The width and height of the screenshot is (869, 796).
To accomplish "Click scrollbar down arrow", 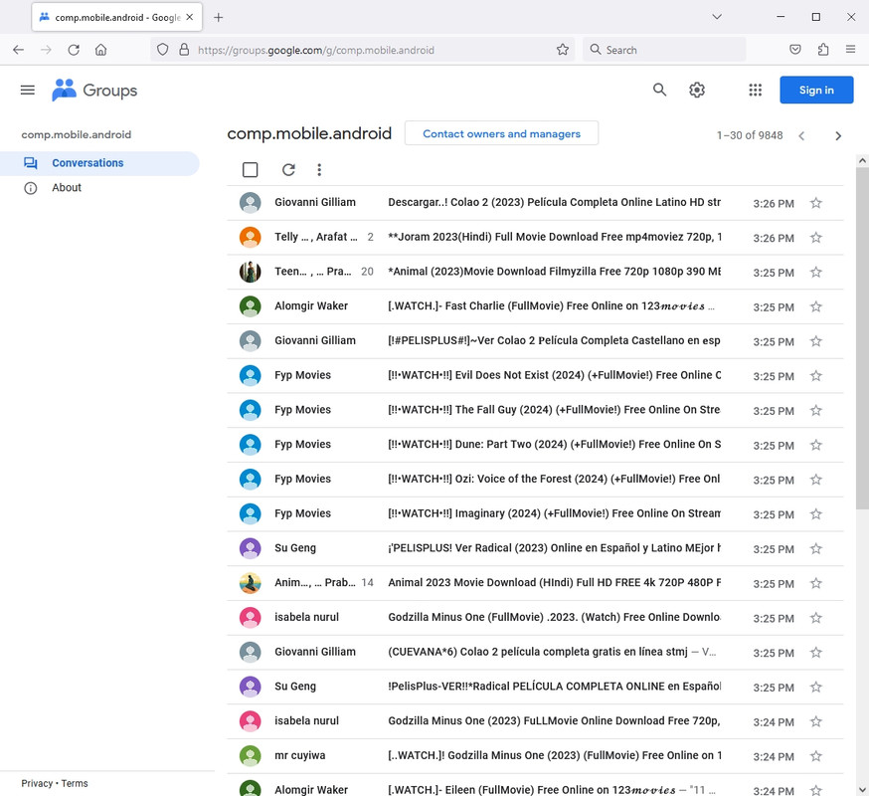I will click(x=862, y=789).
